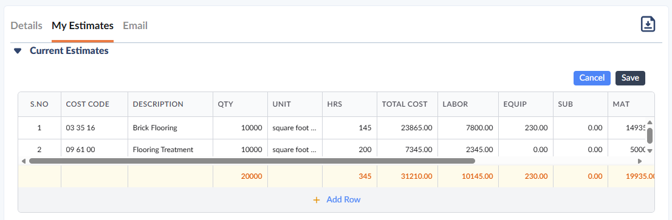The width and height of the screenshot is (672, 220).
Task: Click the scroll left arrow
Action: [24, 161]
